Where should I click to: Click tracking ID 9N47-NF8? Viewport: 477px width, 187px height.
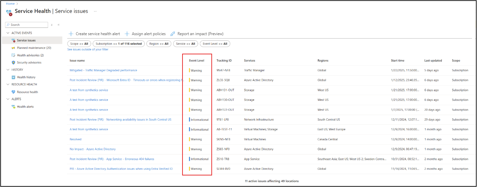point(223,70)
